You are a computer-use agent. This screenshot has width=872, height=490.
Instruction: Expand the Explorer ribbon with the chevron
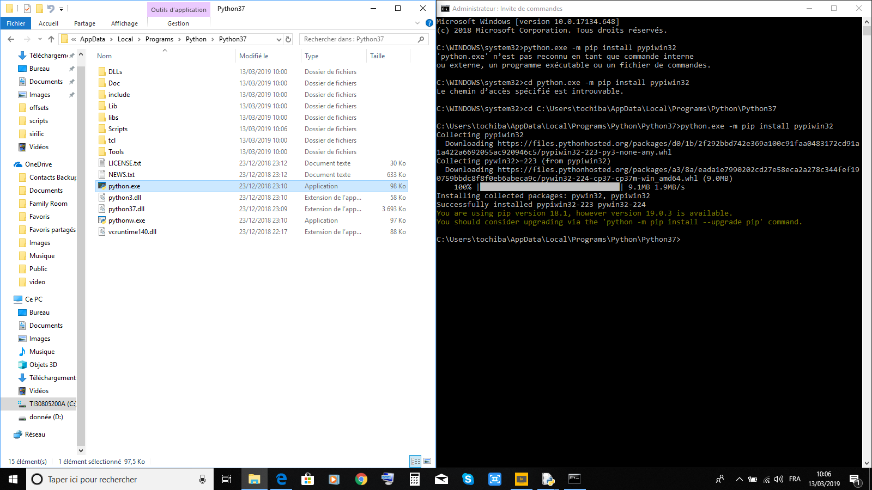(x=417, y=23)
